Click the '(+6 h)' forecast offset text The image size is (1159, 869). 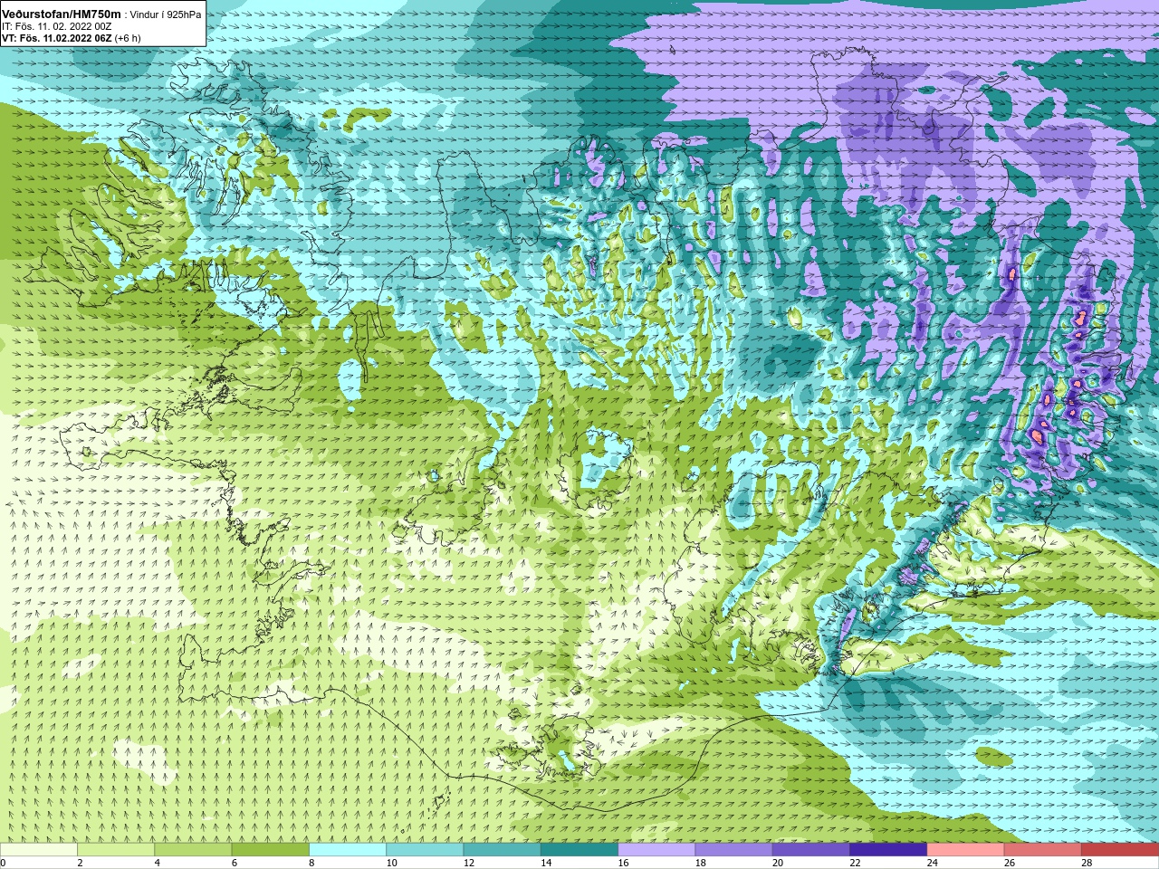click(128, 38)
